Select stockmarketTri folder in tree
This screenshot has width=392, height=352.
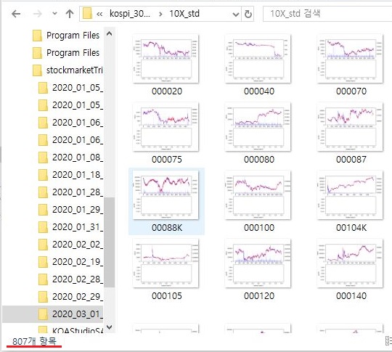tap(68, 70)
